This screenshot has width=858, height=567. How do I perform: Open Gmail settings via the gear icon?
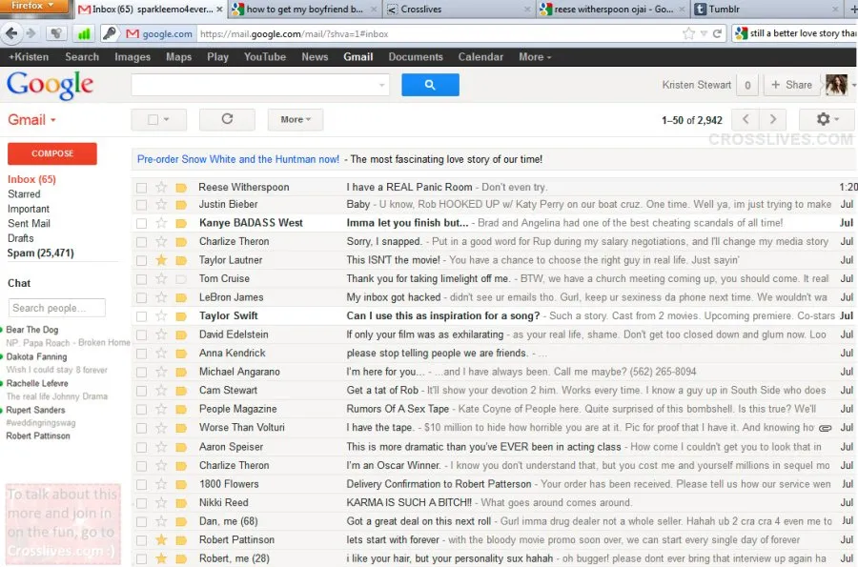pyautogui.click(x=826, y=119)
